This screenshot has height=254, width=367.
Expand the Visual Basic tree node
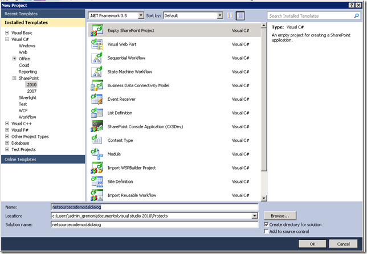coord(7,32)
